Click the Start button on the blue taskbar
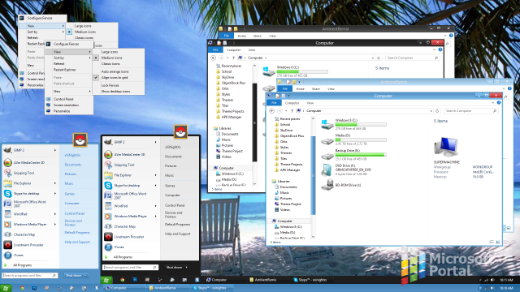This screenshot has width=520, height=292. [6, 288]
